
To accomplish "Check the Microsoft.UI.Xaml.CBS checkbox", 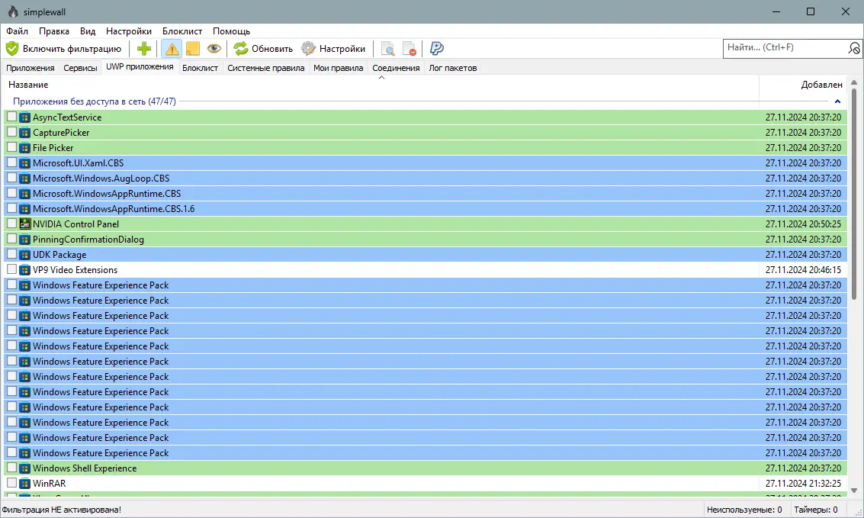I will (x=11, y=162).
